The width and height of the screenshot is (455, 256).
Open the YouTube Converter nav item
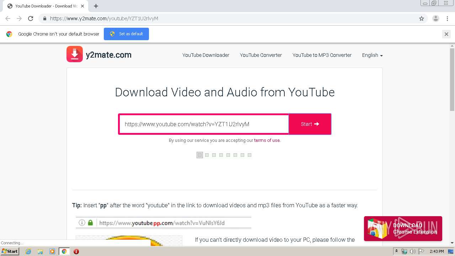[x=261, y=55]
